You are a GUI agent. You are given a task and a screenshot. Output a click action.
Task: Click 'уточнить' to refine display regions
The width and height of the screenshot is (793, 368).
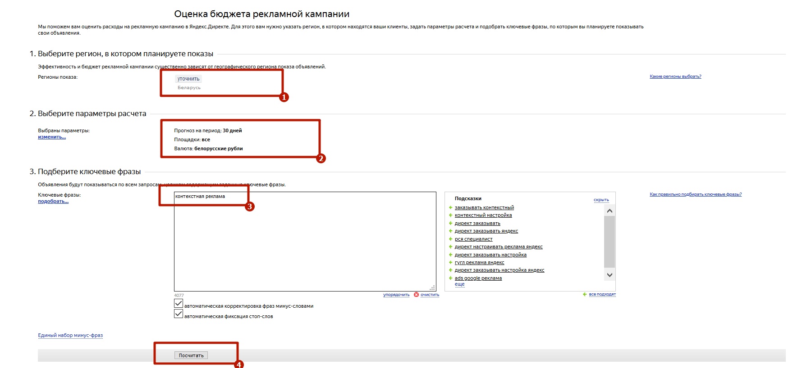tap(188, 79)
